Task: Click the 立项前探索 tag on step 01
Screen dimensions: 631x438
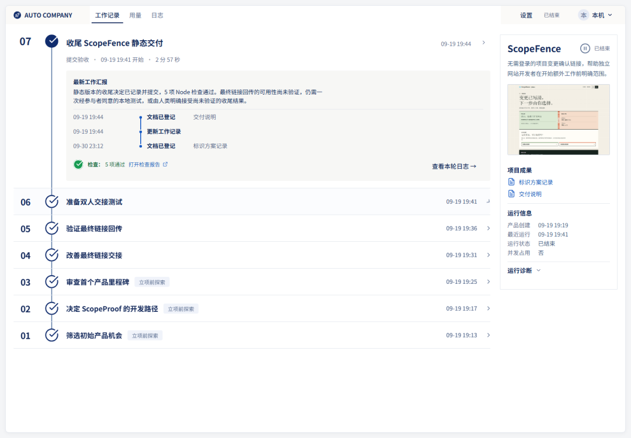Action: 145,336
